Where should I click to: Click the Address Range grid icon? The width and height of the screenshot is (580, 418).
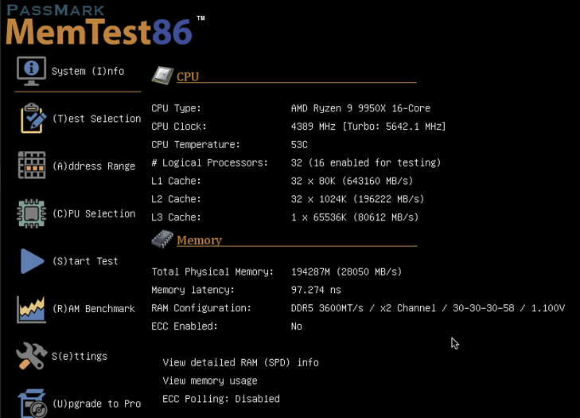point(32,165)
